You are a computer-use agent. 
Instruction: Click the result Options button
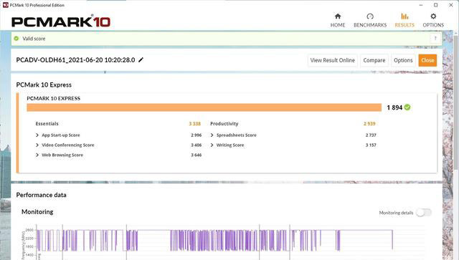pos(403,60)
